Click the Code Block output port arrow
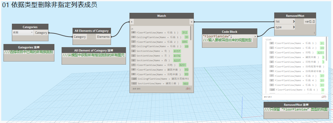 (255, 36)
